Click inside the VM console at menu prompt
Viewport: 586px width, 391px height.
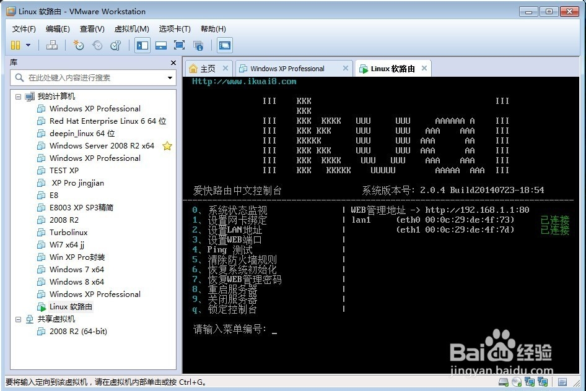pyautogui.click(x=274, y=330)
